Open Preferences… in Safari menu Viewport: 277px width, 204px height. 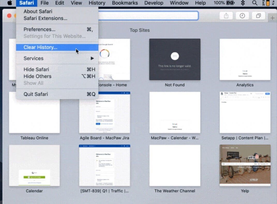click(x=39, y=29)
